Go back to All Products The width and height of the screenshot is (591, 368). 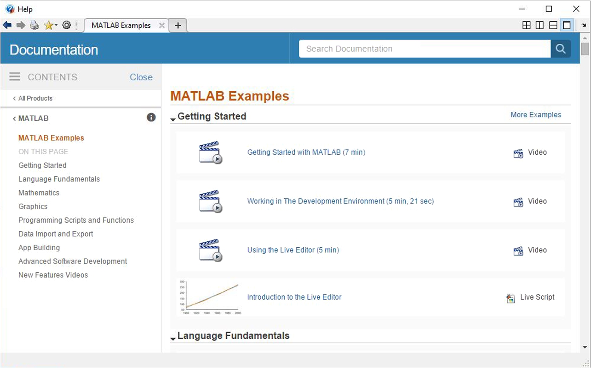[33, 98]
